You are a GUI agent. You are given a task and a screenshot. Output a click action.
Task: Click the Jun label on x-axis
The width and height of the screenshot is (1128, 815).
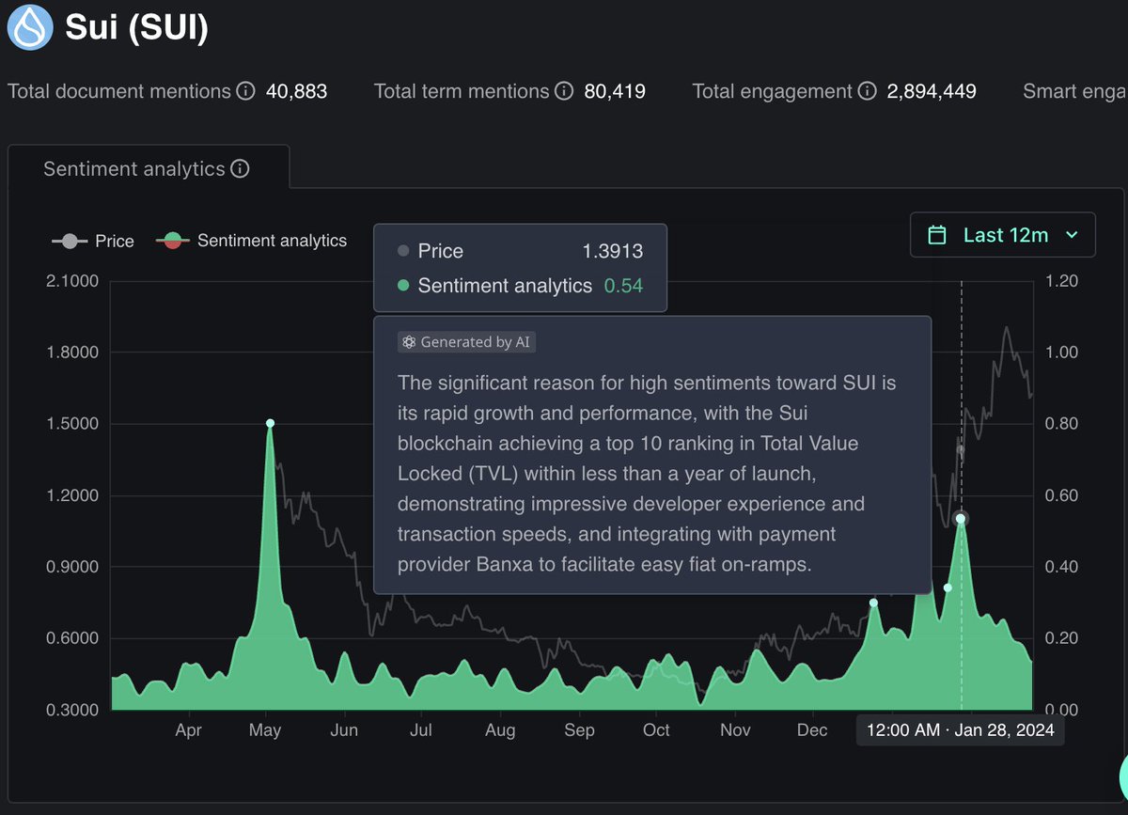344,730
